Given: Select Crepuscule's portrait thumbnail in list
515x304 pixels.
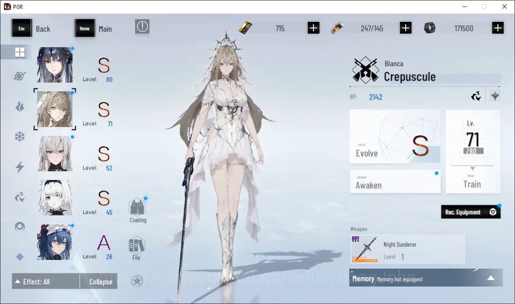Looking at the screenshot, I should 55,109.
